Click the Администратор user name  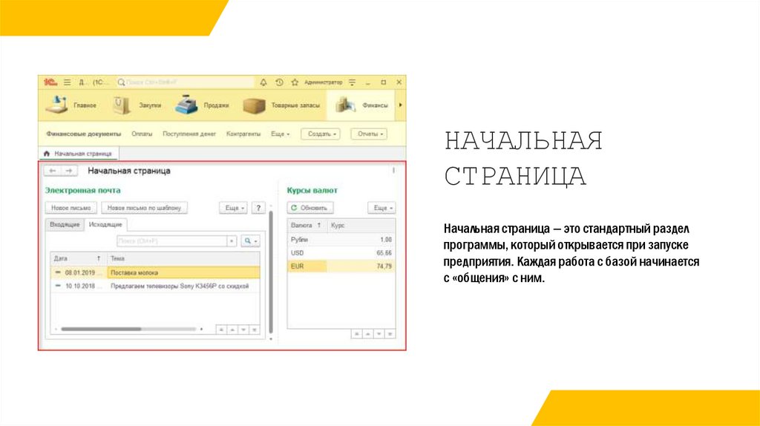pos(324,82)
